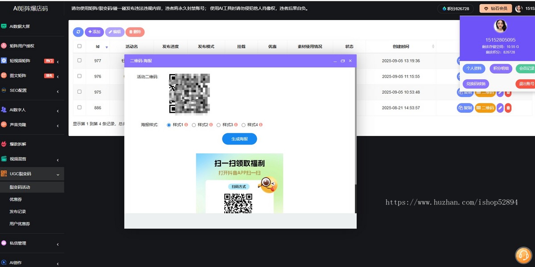Viewport: 535px width, 267px height.
Task: Open 矩阵用户授权 in the sidebar
Action: click(22, 45)
